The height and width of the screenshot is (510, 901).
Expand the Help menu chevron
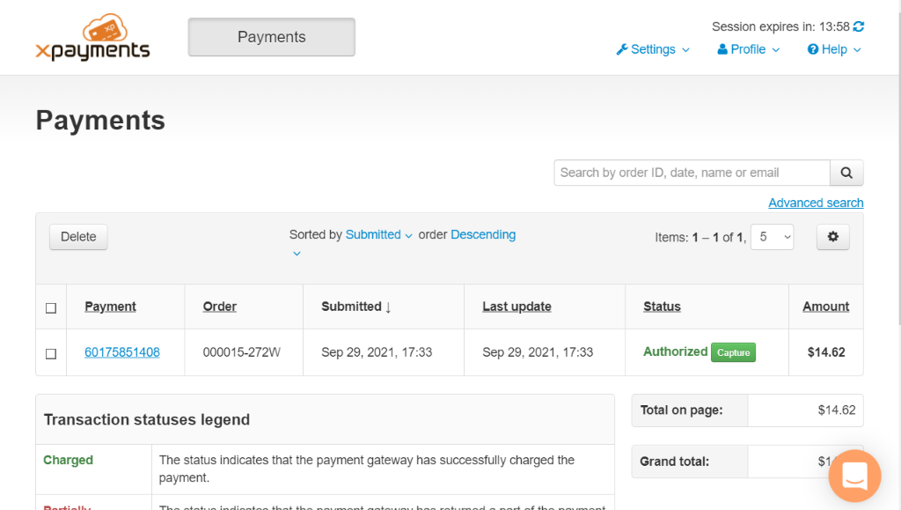point(857,50)
